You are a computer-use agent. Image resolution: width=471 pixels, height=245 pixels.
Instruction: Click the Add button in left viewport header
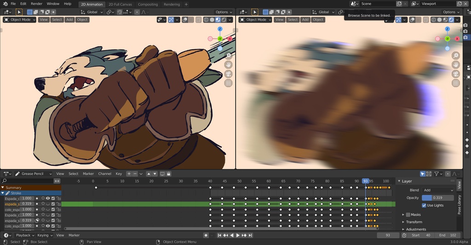(x=69, y=20)
